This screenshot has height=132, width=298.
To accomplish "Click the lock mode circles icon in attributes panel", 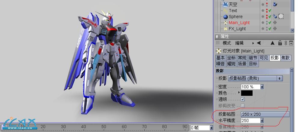I will point(286,43).
